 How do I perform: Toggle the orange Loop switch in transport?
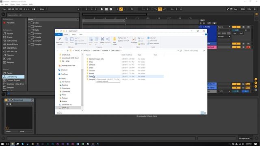coord(160,9)
